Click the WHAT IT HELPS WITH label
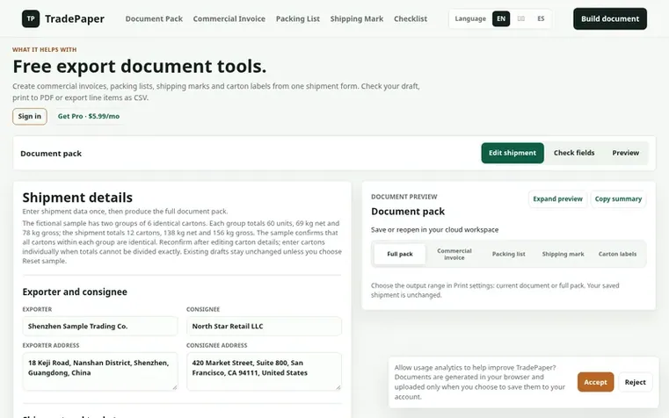 click(x=44, y=50)
